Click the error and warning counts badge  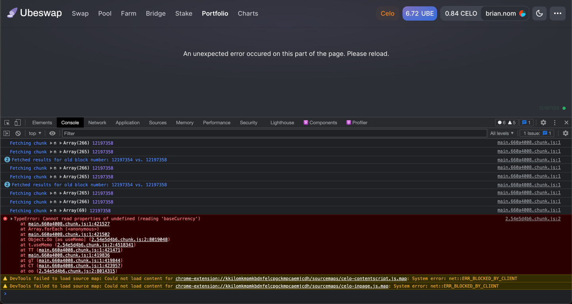(x=507, y=122)
